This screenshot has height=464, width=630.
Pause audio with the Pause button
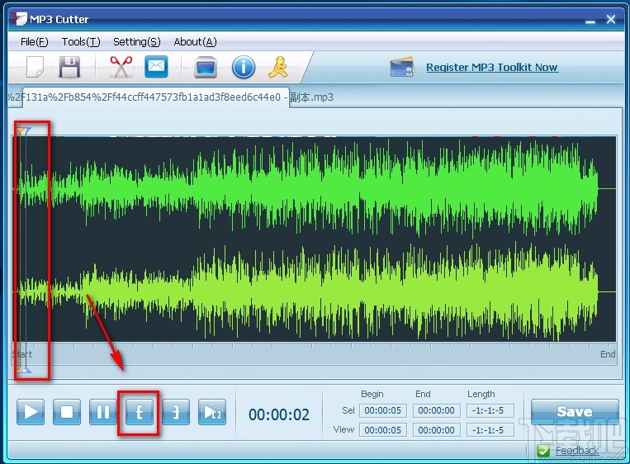coord(103,412)
